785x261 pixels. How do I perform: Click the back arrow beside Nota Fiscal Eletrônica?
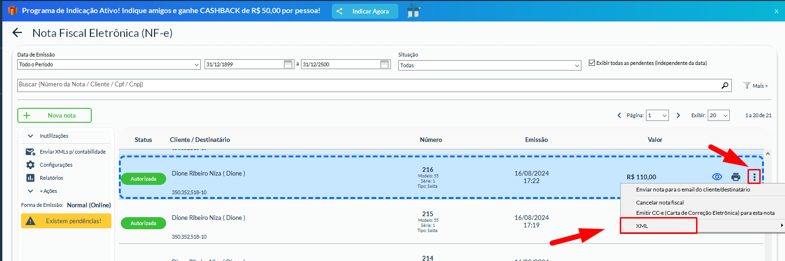click(x=17, y=33)
